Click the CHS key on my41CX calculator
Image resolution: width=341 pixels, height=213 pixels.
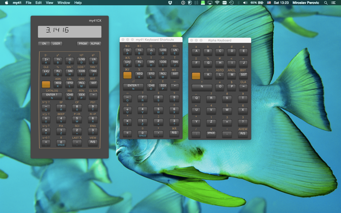(70, 96)
